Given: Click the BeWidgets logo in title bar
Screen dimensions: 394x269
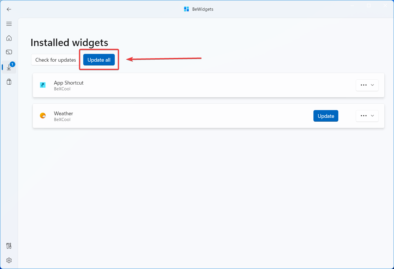Looking at the screenshot, I should click(x=186, y=9).
